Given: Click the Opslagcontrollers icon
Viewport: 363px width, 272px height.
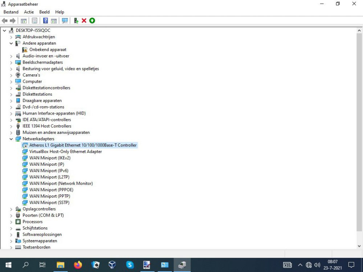Looking at the screenshot, I should click(x=18, y=209).
